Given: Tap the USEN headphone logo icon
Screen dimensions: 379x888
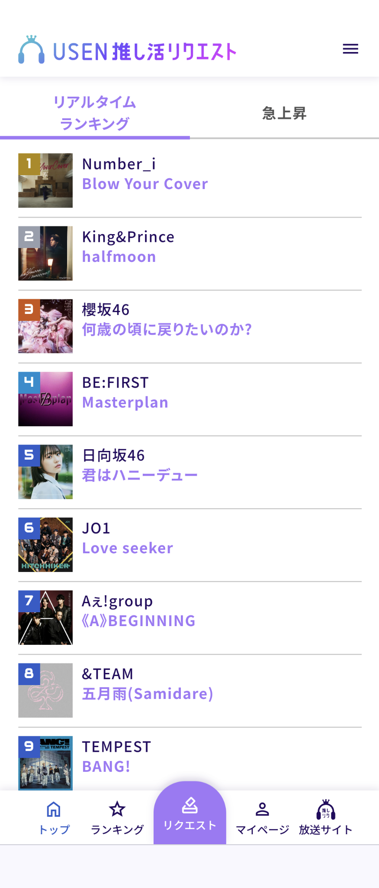Looking at the screenshot, I should 31,49.
